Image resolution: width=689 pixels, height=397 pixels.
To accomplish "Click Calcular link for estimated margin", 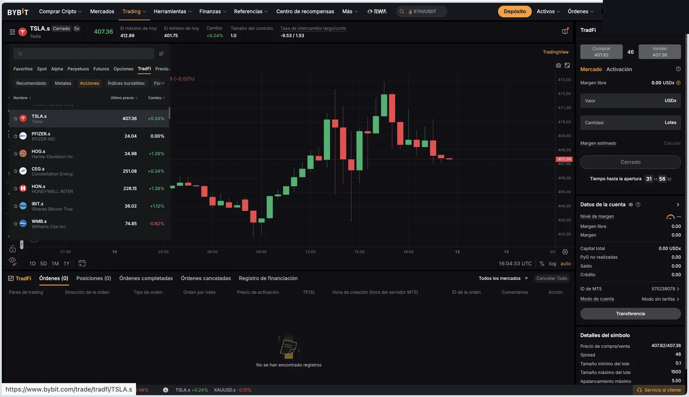I will (x=672, y=143).
